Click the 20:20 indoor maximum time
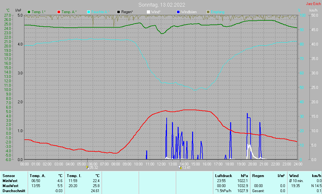322x194 pixels. click(73, 186)
